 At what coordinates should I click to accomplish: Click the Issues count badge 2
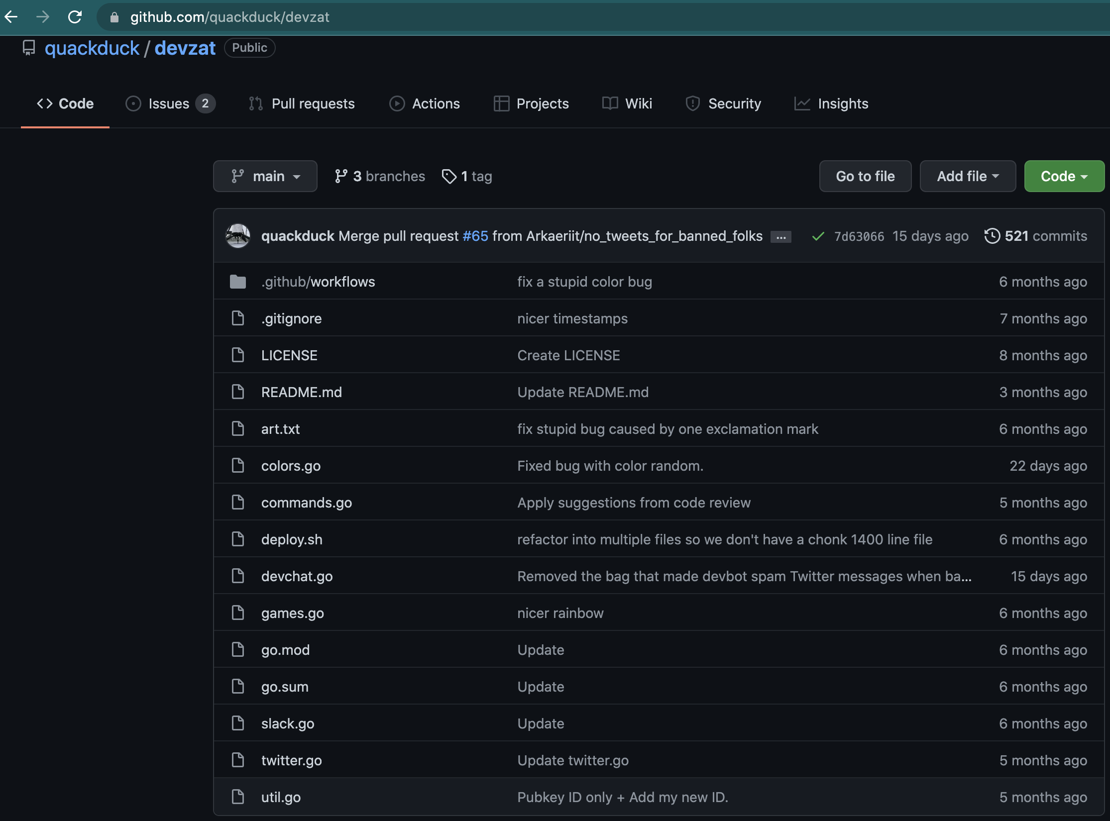click(205, 103)
